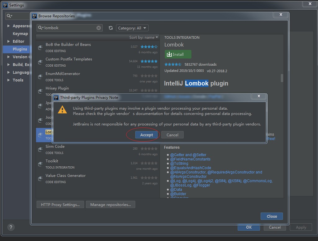This screenshot has width=318, height=241.
Task: Click plugin icon beside Value Class Generator
Action: tap(40, 179)
